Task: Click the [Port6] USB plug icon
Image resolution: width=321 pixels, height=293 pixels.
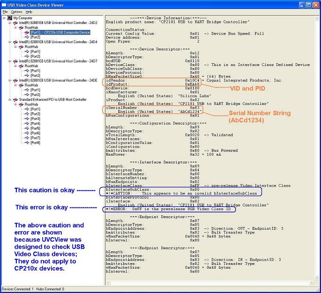Action: pyautogui.click(x=27, y=133)
